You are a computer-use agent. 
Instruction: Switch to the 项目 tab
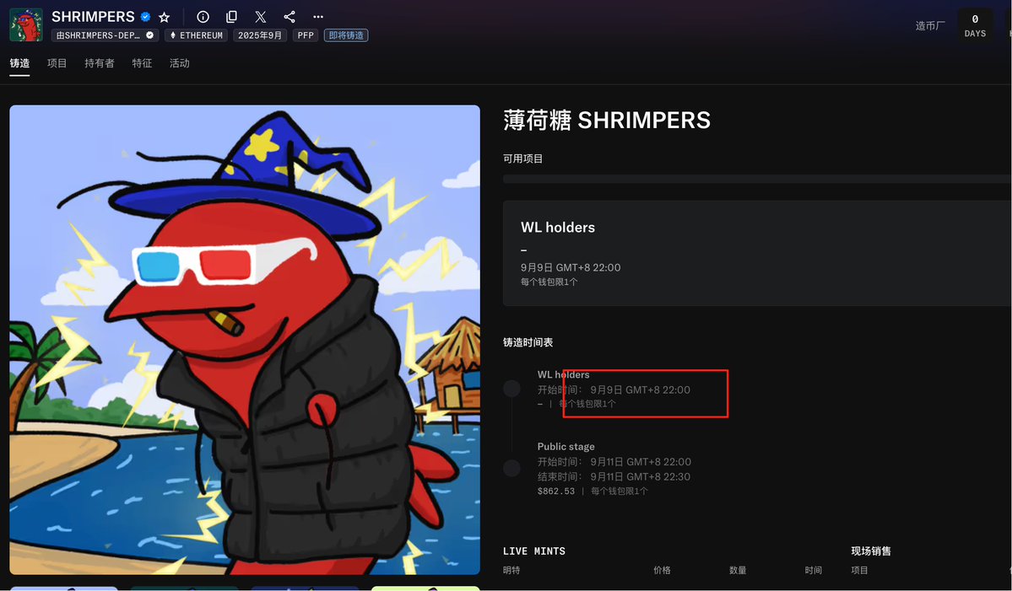(57, 63)
